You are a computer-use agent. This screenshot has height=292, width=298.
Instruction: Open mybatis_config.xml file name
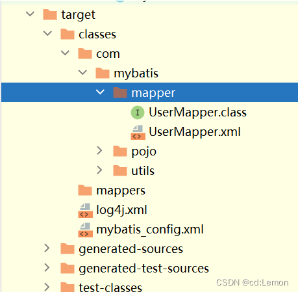150,230
